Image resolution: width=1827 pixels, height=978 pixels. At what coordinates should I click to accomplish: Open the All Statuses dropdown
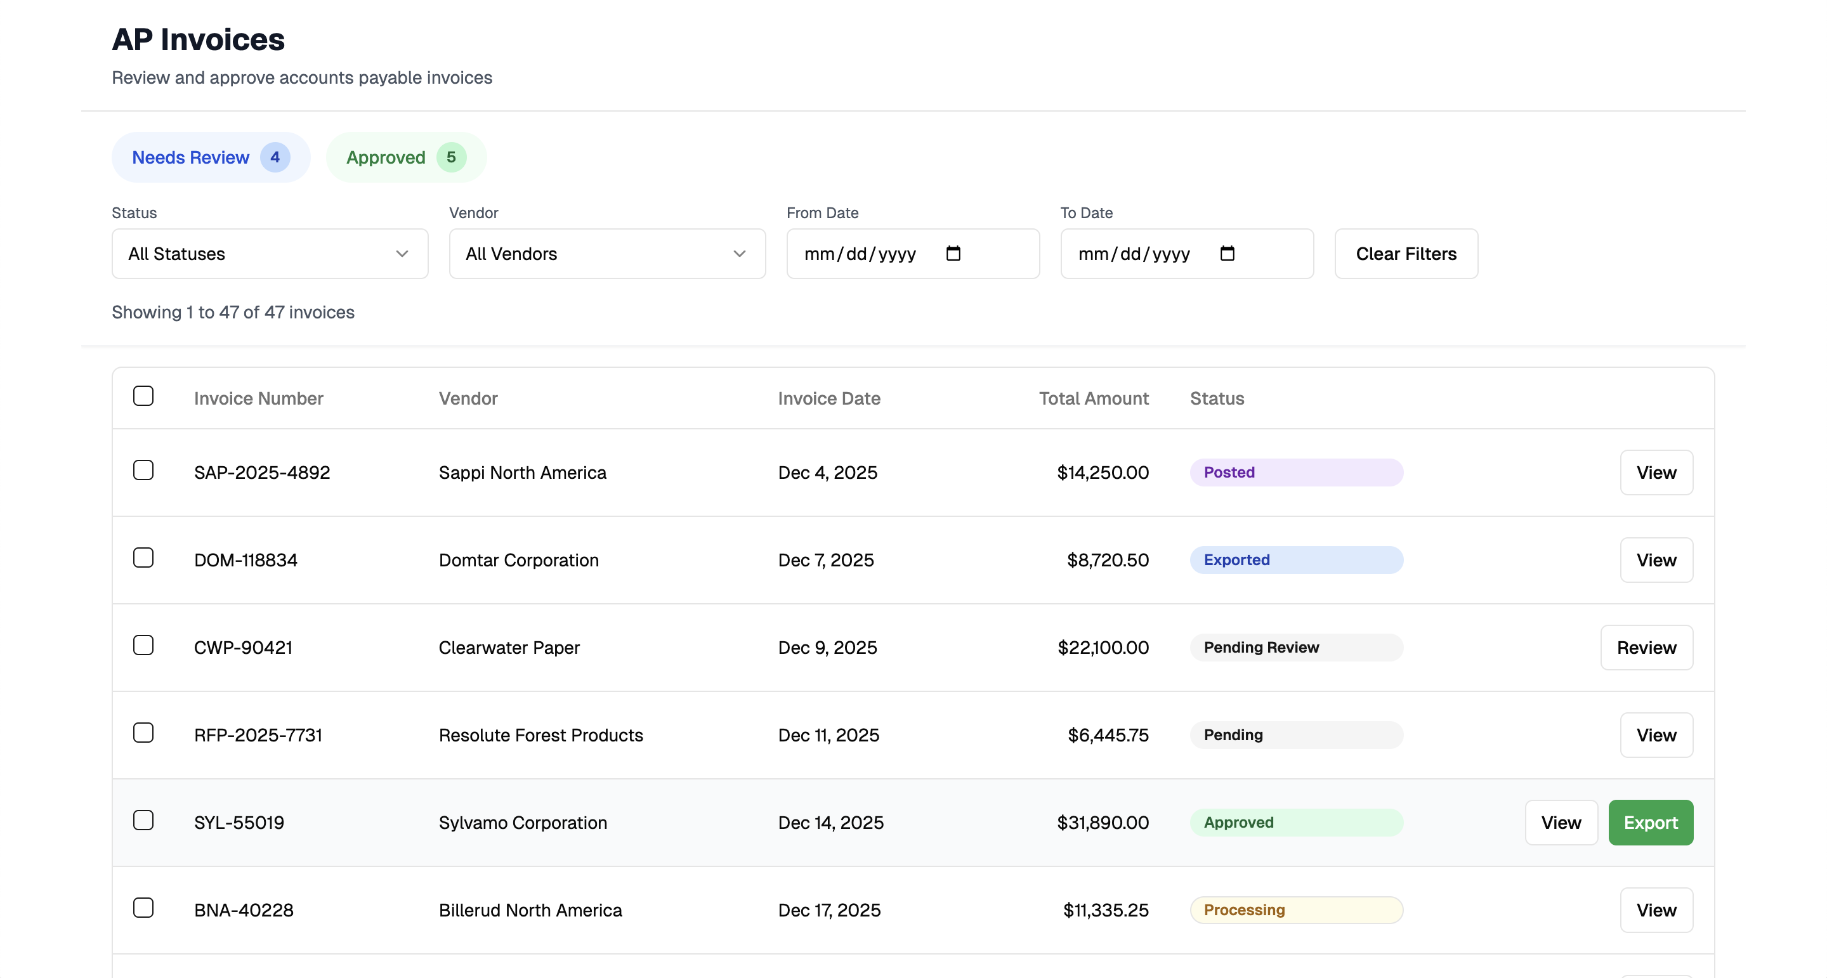tap(269, 253)
